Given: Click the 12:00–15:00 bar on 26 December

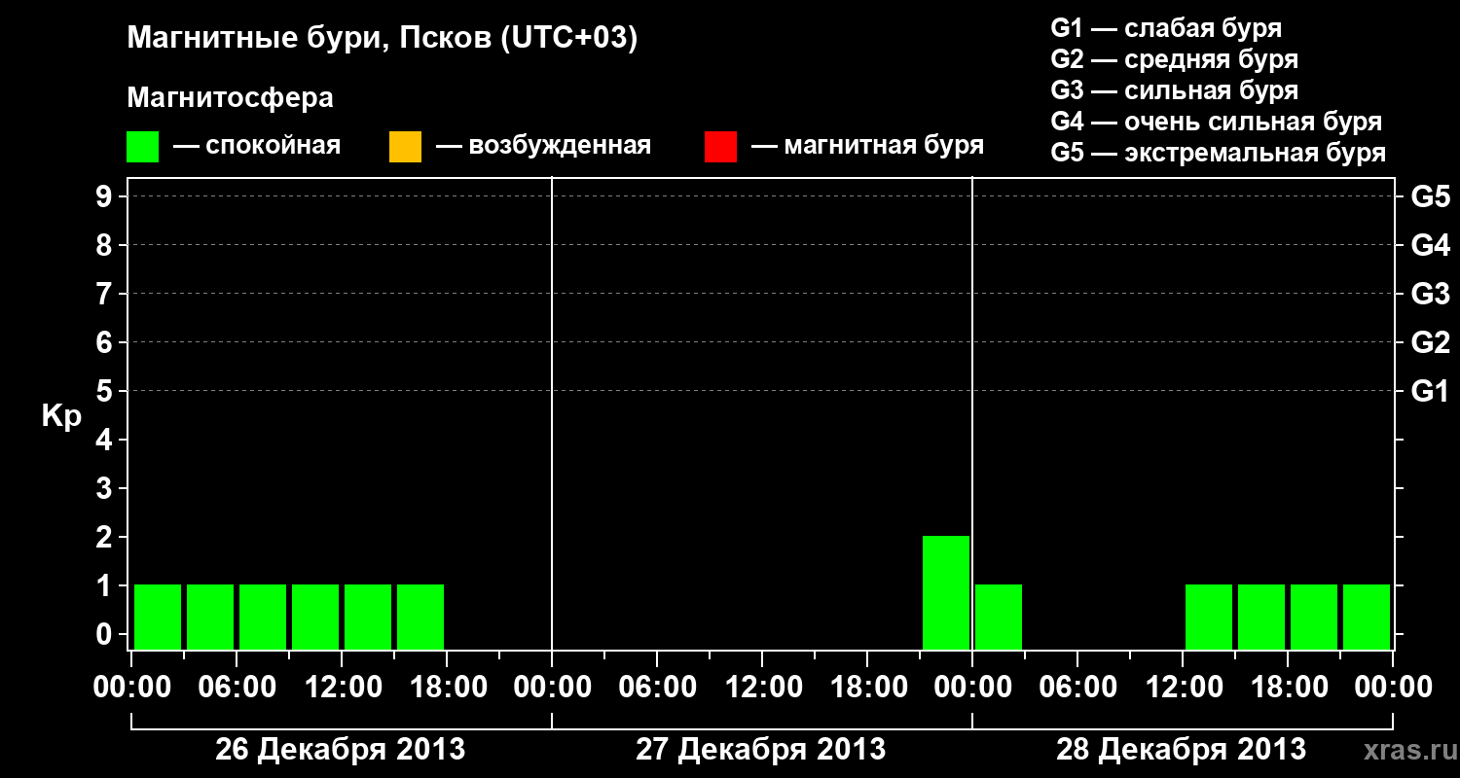Looking at the screenshot, I should click(368, 617).
